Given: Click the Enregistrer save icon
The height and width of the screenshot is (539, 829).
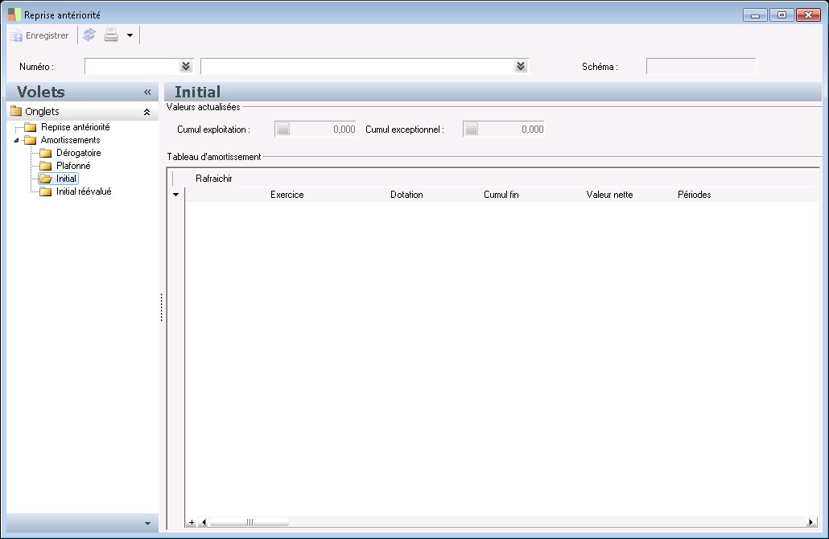Looking at the screenshot, I should 16,35.
